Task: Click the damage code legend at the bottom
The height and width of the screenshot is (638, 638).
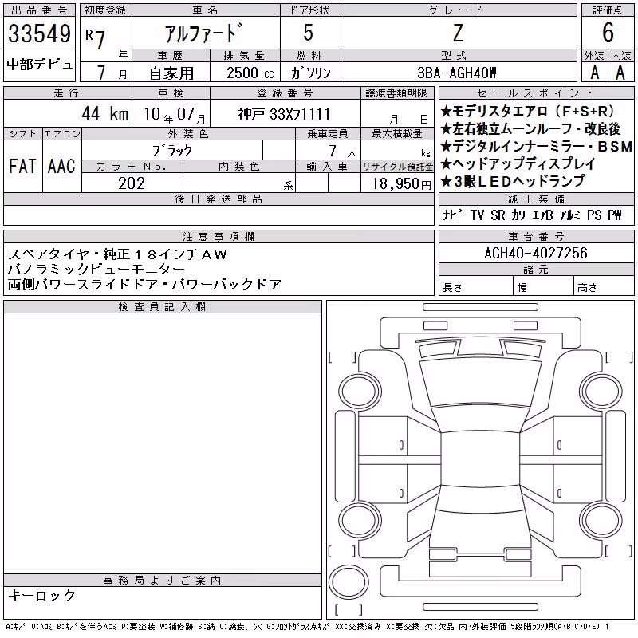Action: point(307,627)
